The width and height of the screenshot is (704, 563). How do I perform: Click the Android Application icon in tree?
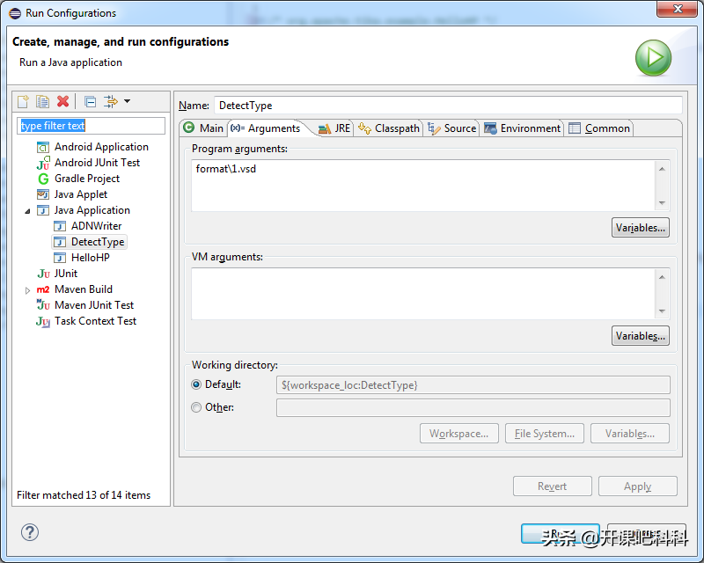(x=43, y=147)
